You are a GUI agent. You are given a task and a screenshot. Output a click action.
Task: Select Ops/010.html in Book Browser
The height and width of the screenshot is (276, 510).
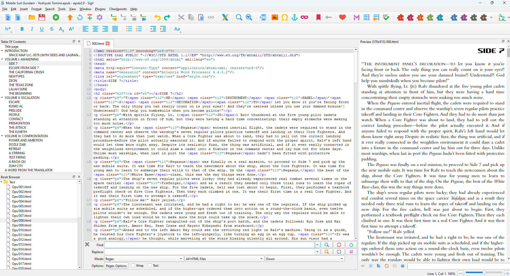click(22, 230)
